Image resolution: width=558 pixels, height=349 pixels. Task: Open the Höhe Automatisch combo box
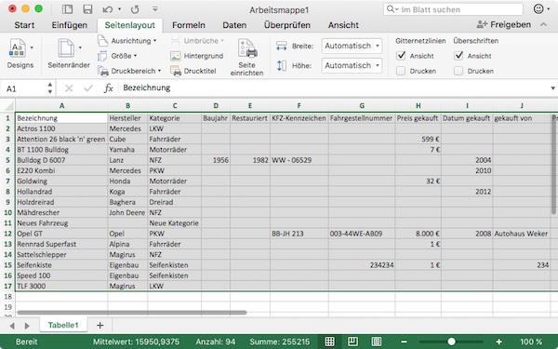tap(352, 65)
